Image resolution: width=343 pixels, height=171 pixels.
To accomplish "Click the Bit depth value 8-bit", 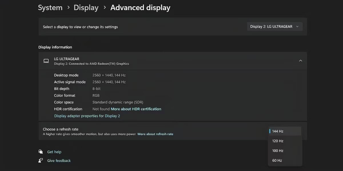I will coord(96,89).
